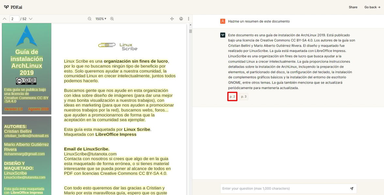The image size is (384, 195).
Task: Zoom out of the PDF document
Action: tap(90, 19)
